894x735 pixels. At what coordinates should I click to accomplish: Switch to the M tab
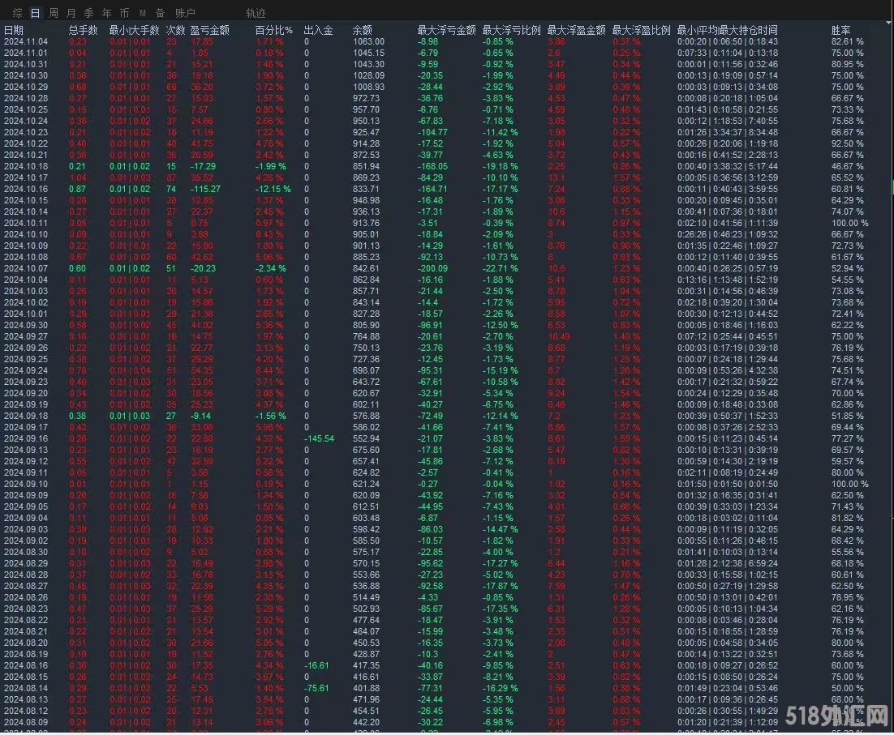[x=143, y=12]
